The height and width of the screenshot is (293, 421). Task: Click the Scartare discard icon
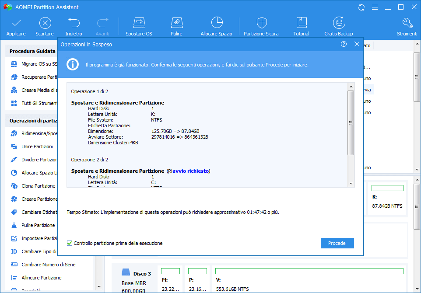pyautogui.click(x=45, y=23)
